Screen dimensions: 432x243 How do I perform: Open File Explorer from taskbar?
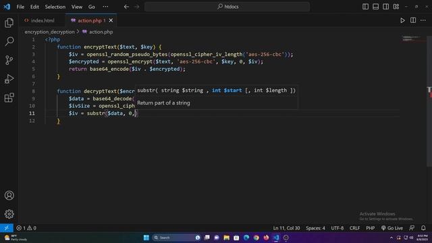(227, 238)
